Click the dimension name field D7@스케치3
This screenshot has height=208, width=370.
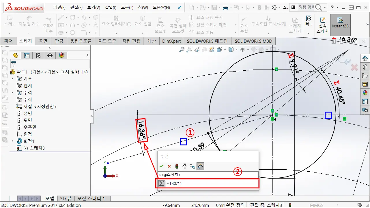tap(208, 175)
